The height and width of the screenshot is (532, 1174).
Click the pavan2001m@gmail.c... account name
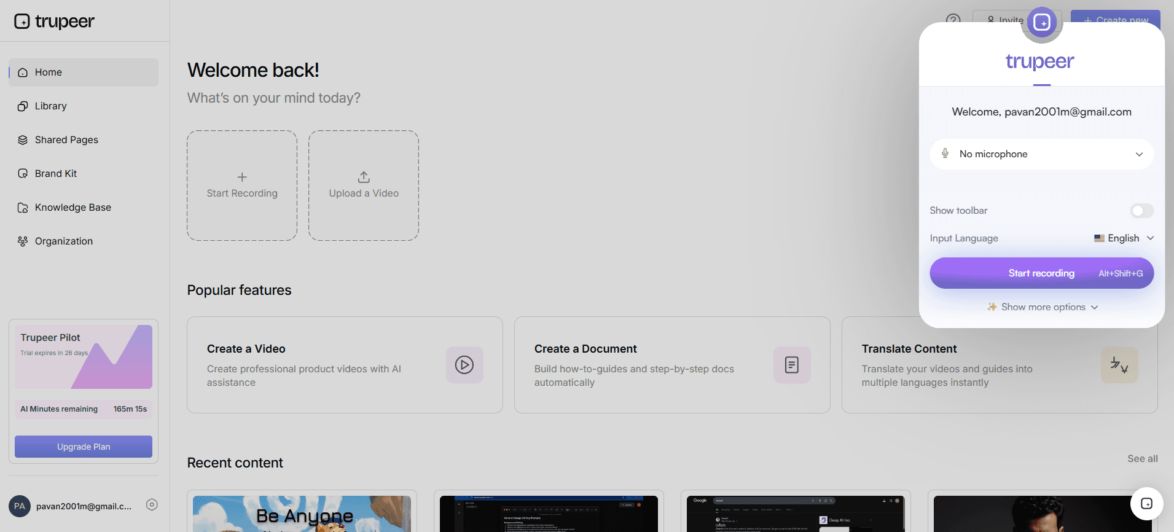coord(84,506)
